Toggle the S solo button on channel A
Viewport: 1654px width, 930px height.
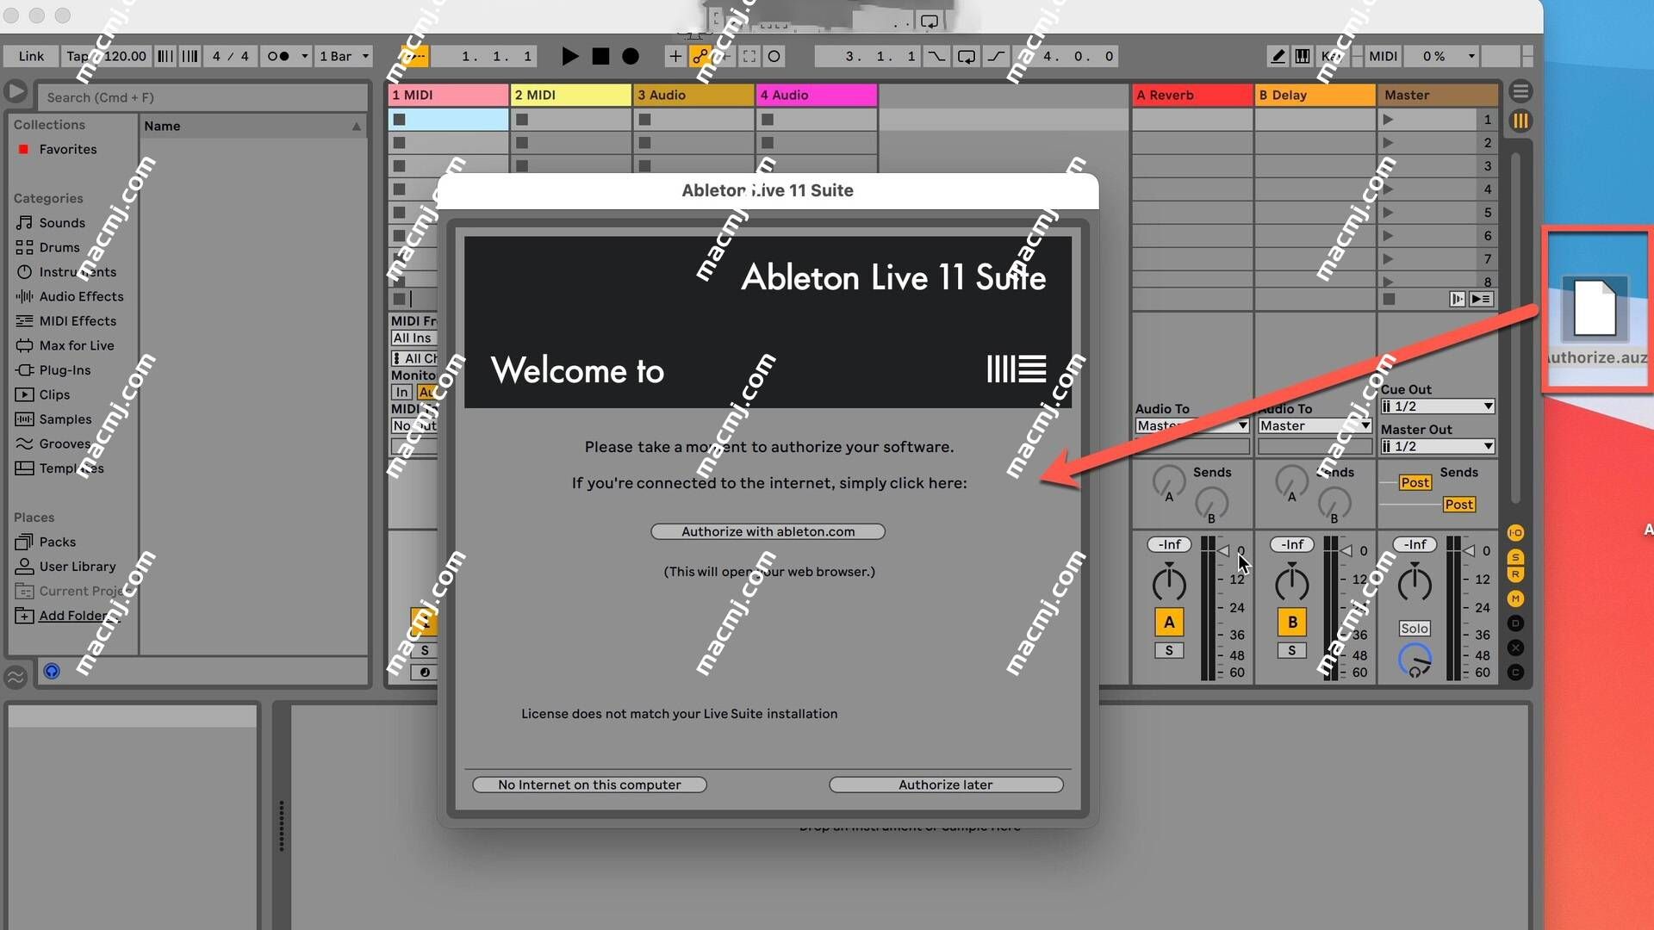(1170, 648)
